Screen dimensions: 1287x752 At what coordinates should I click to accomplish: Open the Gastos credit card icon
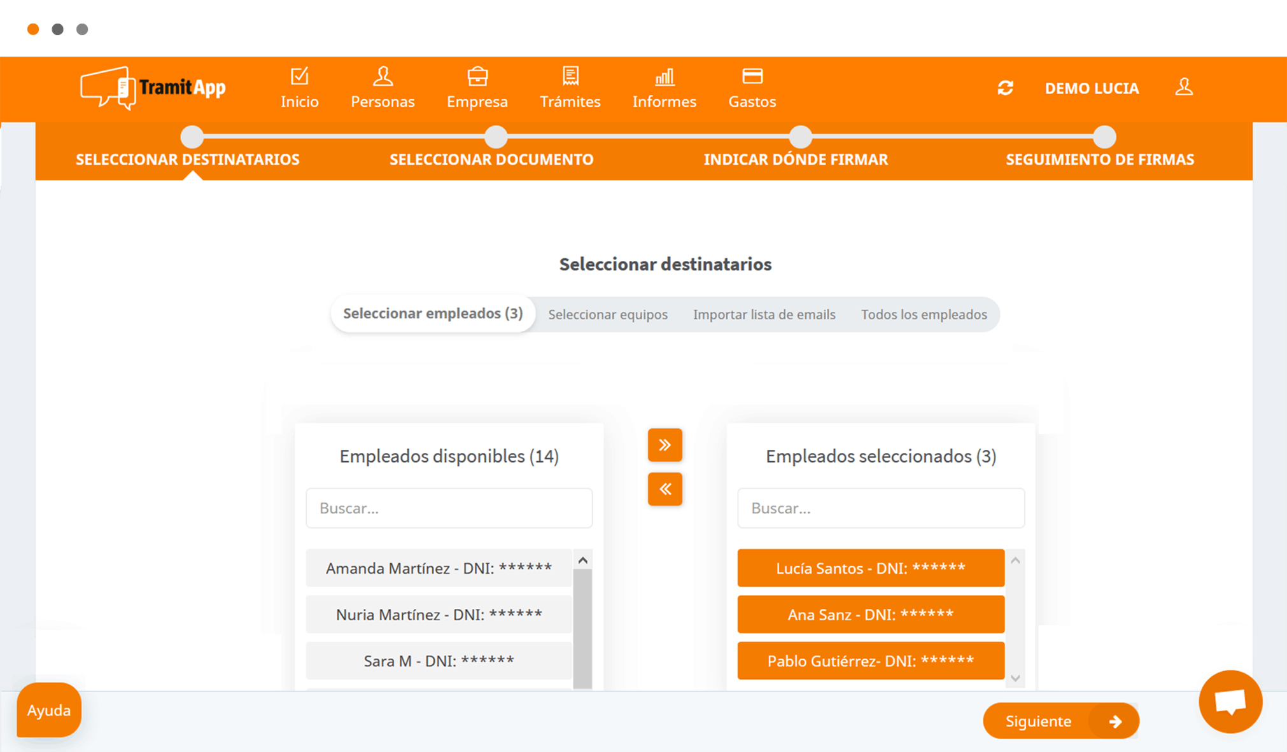(752, 76)
